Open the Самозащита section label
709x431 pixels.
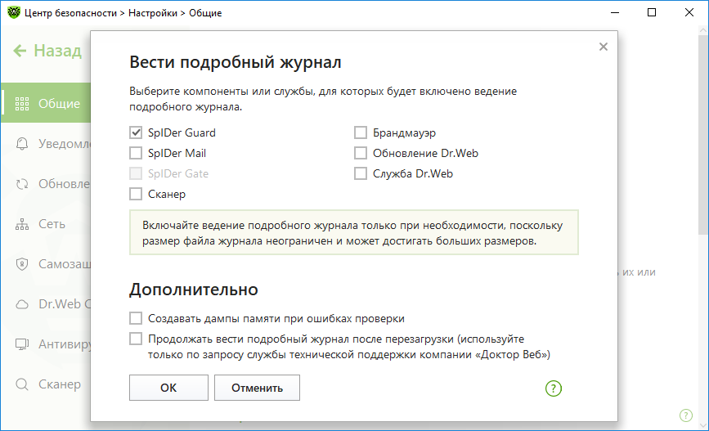pos(65,263)
